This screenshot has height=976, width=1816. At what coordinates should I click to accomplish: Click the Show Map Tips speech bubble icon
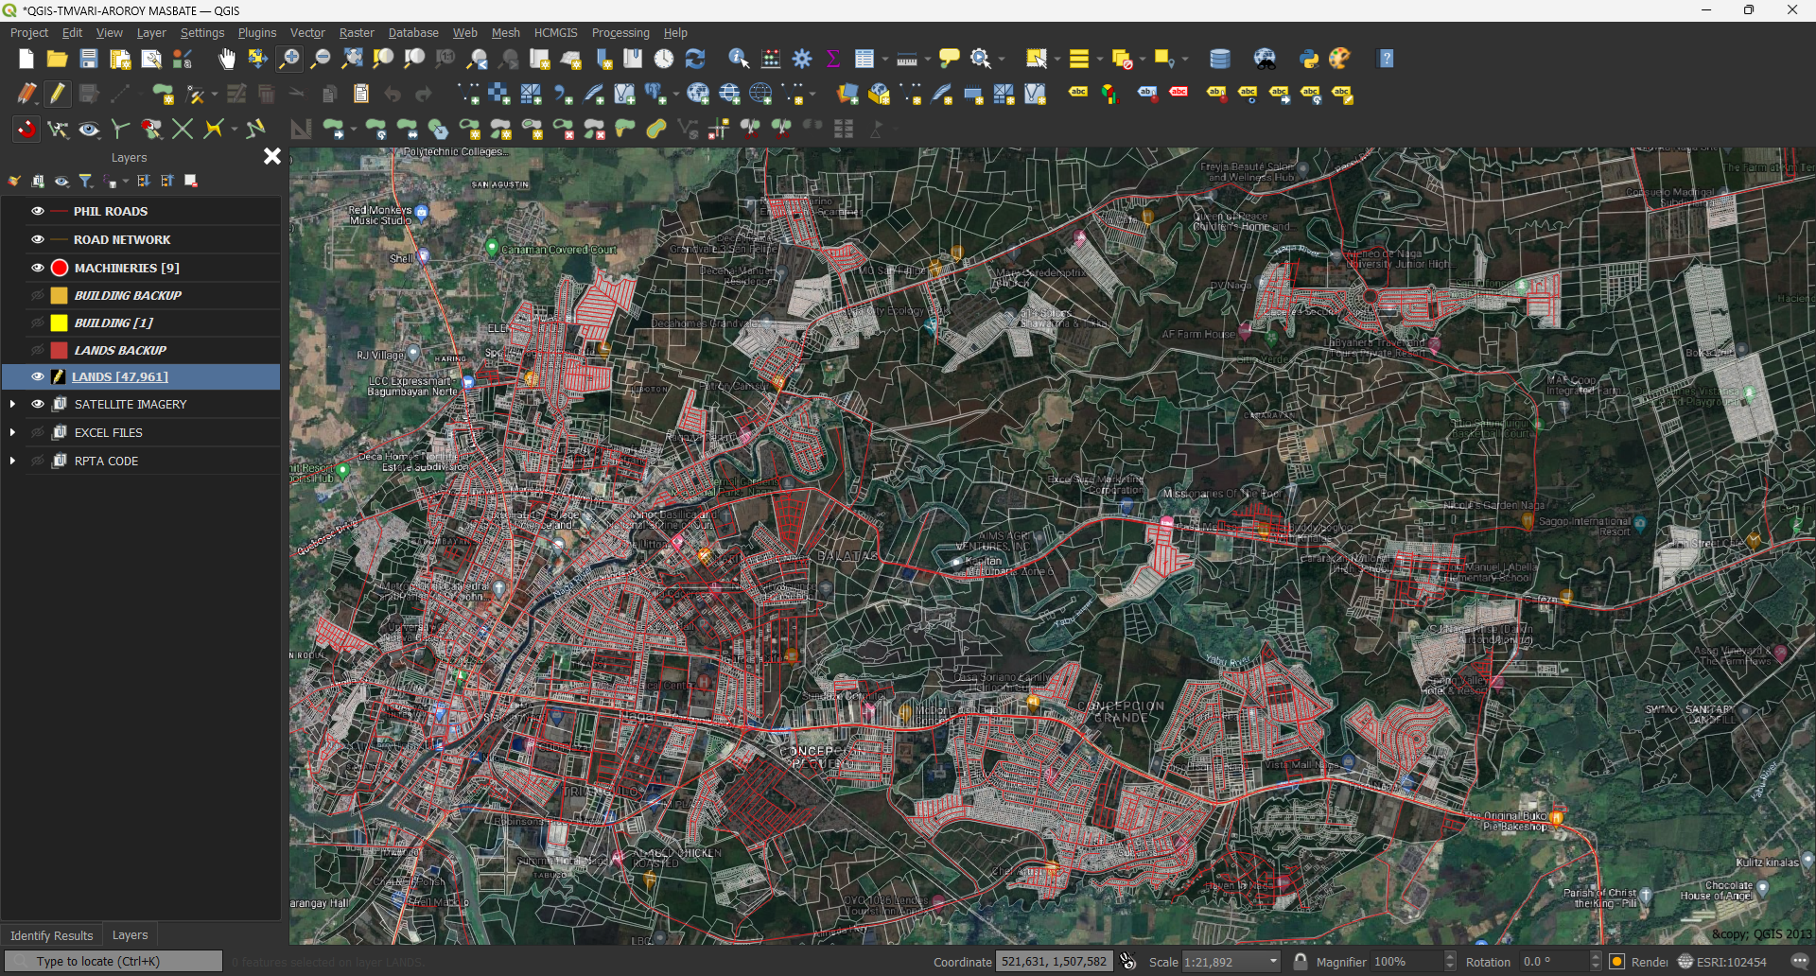coord(950,60)
